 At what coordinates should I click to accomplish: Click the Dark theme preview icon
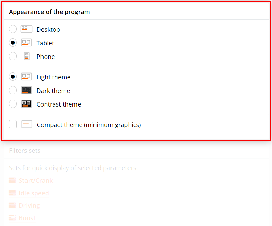pos(27,90)
